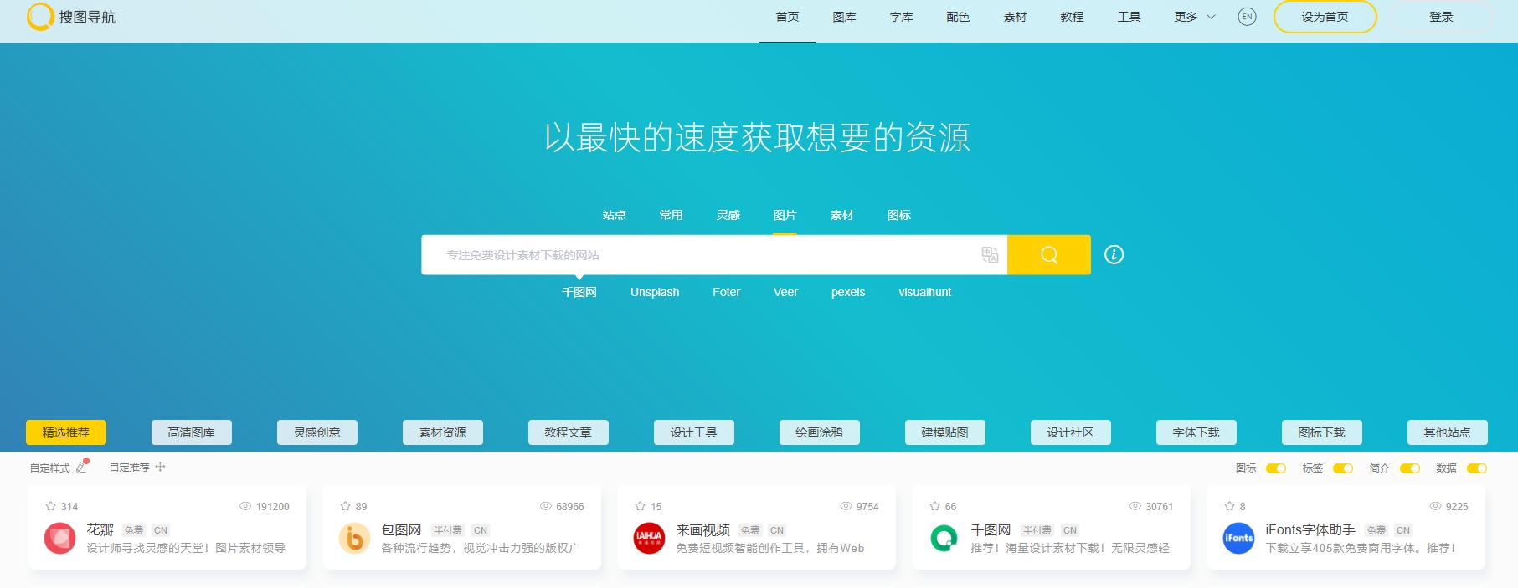Viewport: 1518px width, 588px height.
Task: Choose Veer search engine
Action: pos(785,292)
